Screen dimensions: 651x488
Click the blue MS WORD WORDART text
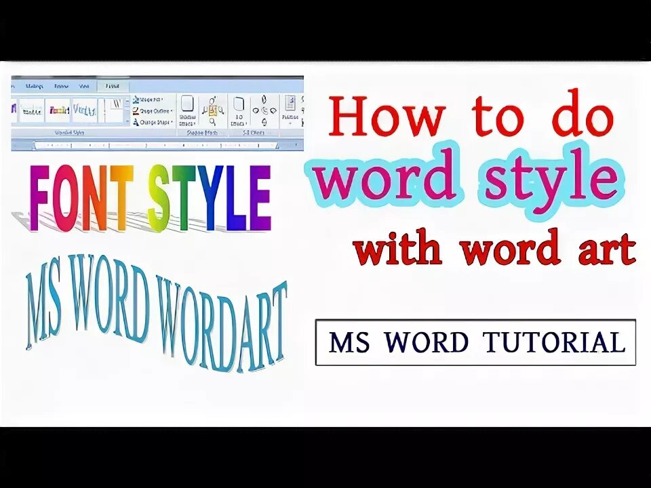click(x=156, y=314)
